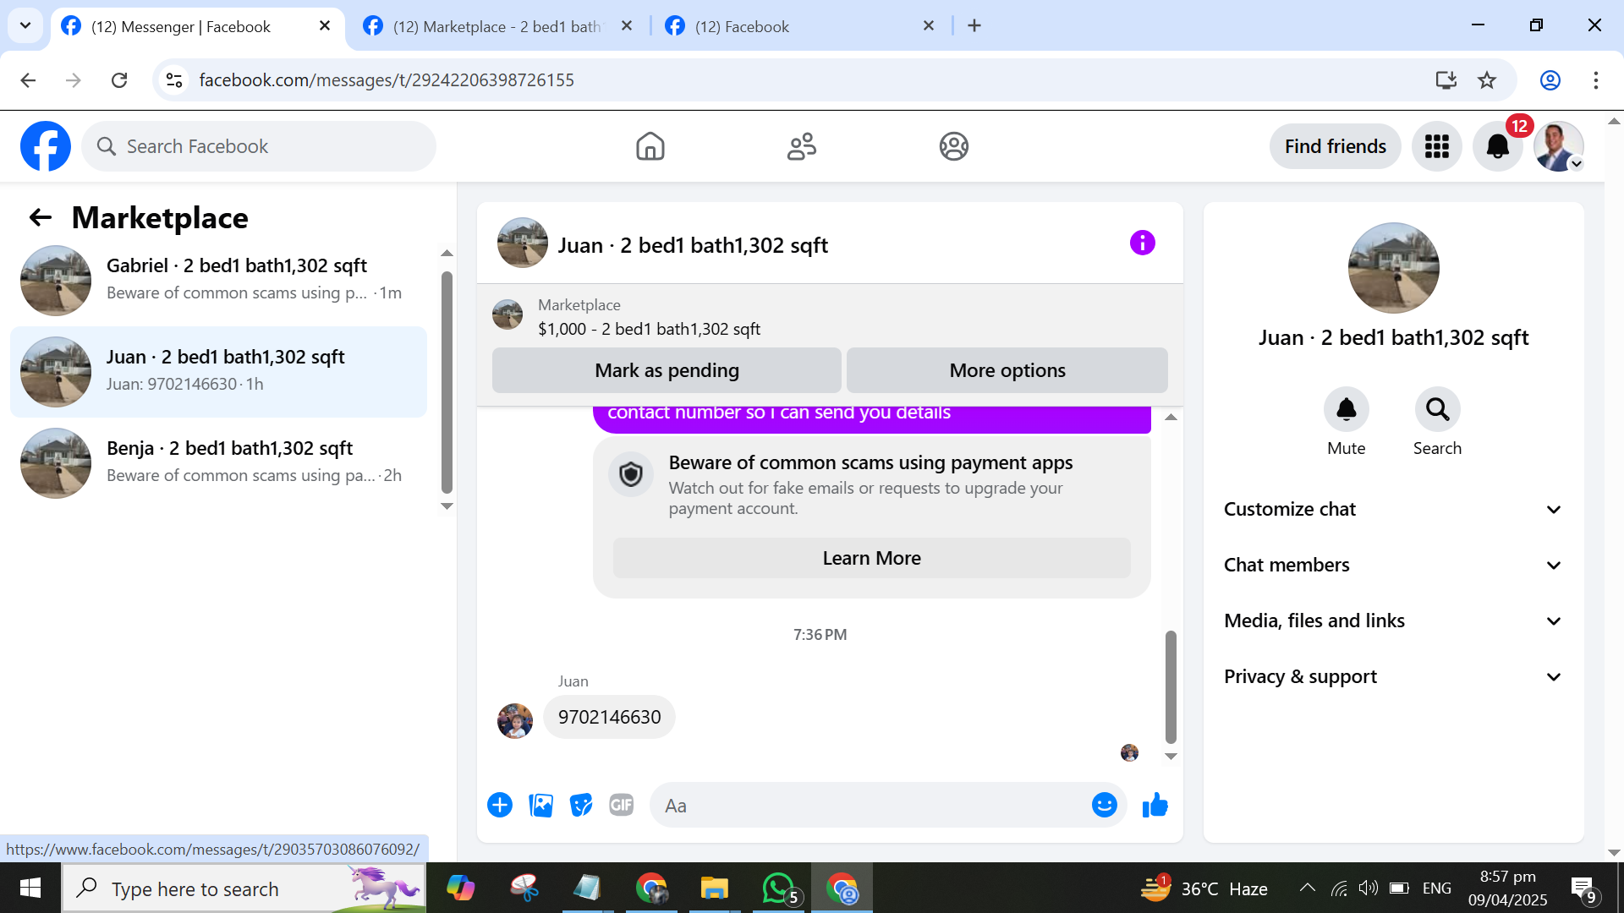Attach a photo using the image icon
Image resolution: width=1624 pixels, height=913 pixels.
[x=540, y=805]
